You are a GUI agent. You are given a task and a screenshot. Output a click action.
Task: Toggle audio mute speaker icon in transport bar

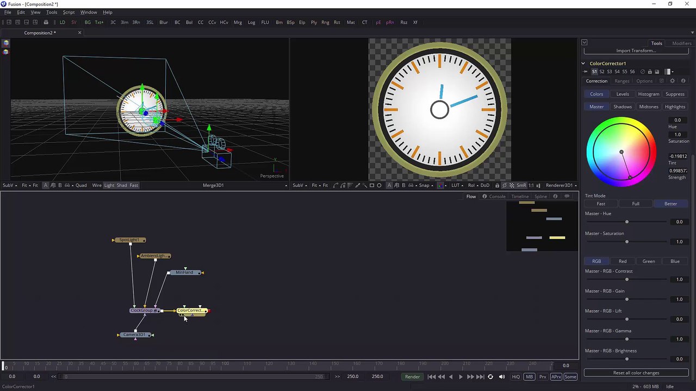(502, 377)
